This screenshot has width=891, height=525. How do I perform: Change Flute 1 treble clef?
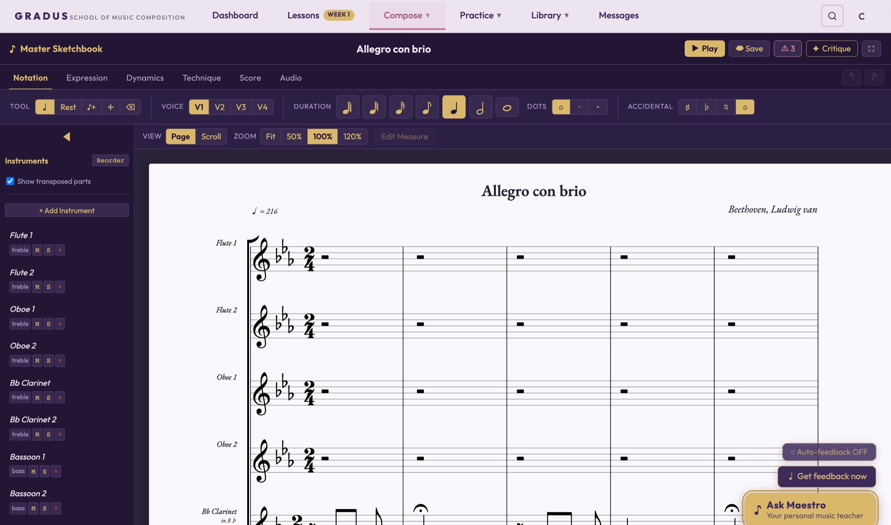20,250
